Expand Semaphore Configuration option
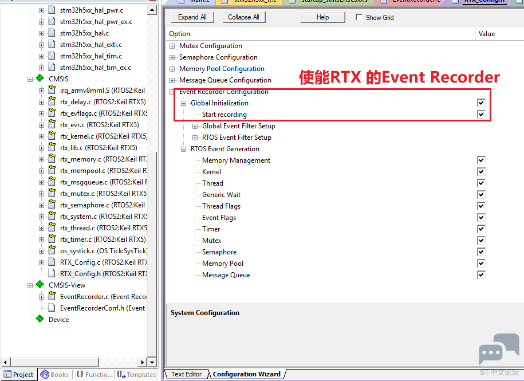524x381 pixels. pos(172,57)
